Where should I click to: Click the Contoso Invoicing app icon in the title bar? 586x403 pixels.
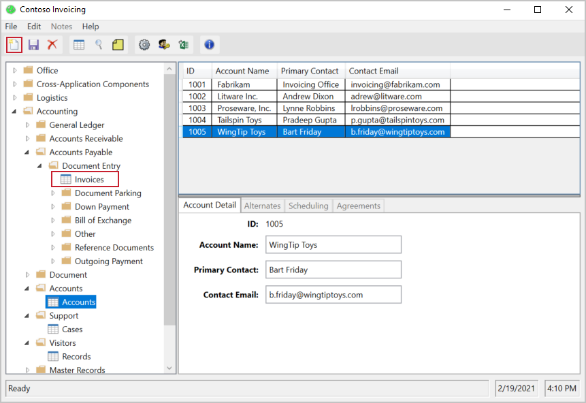pyautogui.click(x=11, y=10)
